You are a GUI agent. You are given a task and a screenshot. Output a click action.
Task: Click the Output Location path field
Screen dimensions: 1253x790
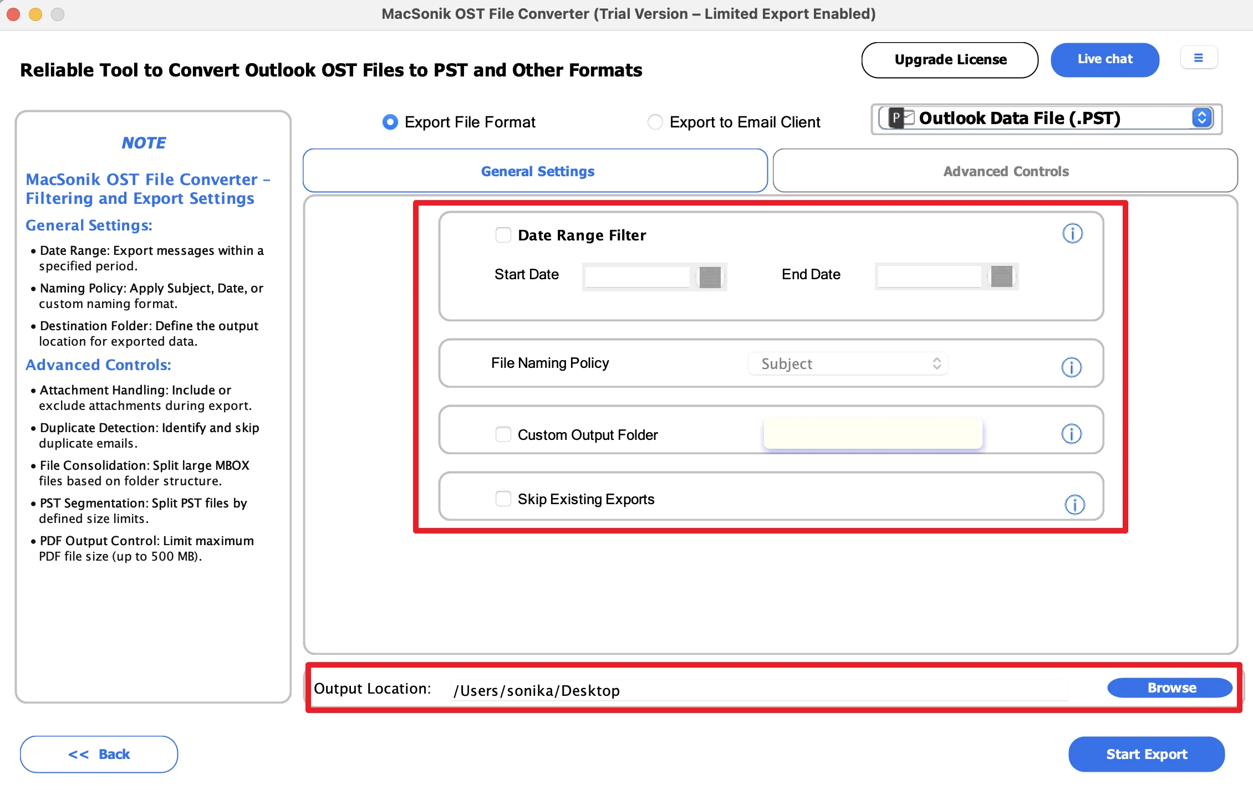[x=760, y=690]
